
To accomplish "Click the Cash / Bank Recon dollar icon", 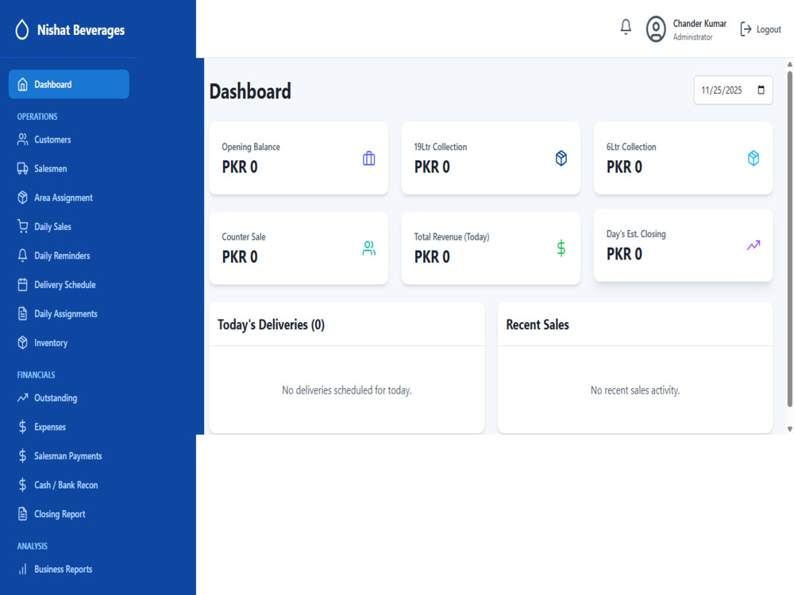I will point(22,485).
